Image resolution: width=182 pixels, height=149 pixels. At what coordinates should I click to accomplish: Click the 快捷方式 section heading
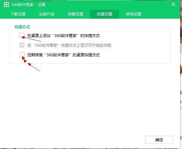point(22,27)
